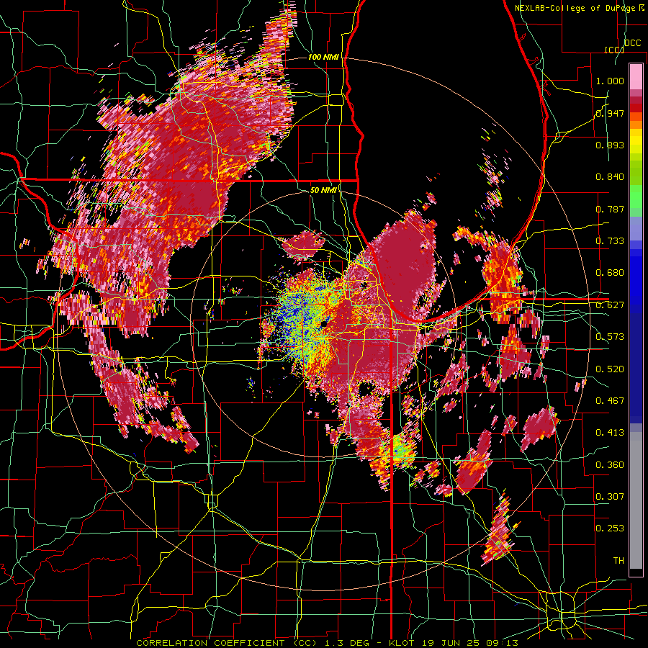The width and height of the screenshot is (648, 648).
Task: Click the 100 NMI range ring label
Action: tap(323, 57)
